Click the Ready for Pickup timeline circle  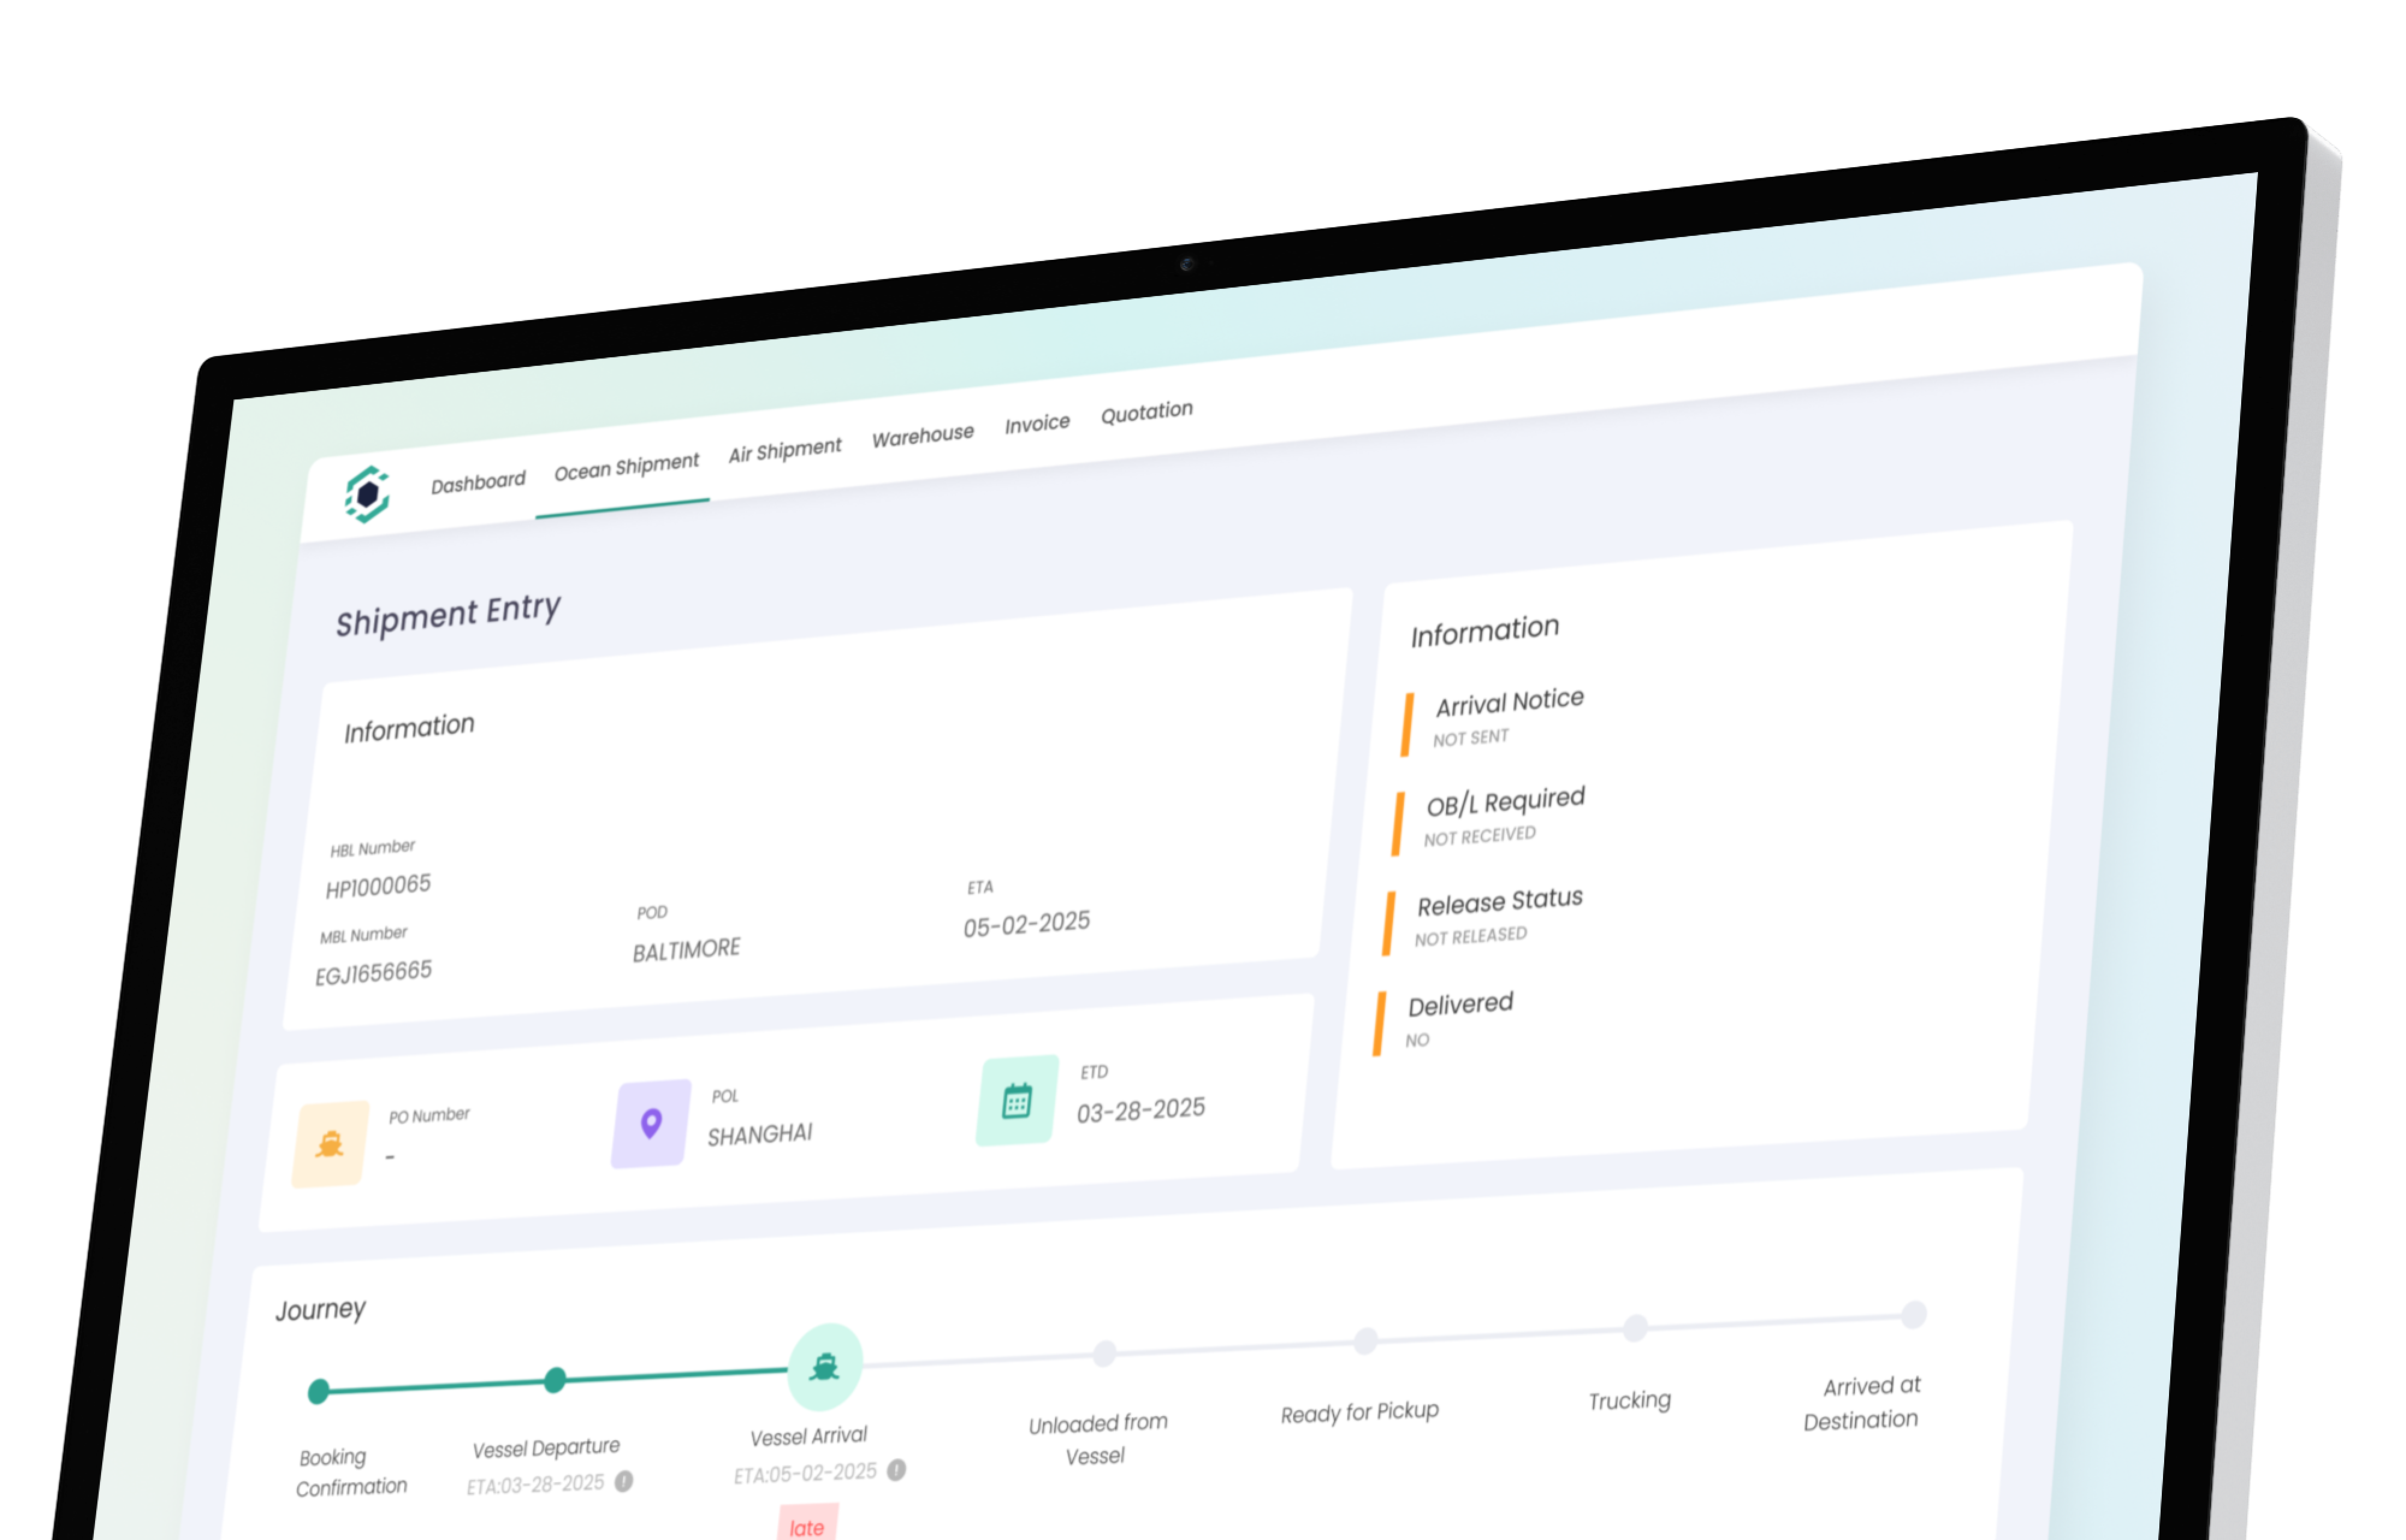click(1364, 1342)
